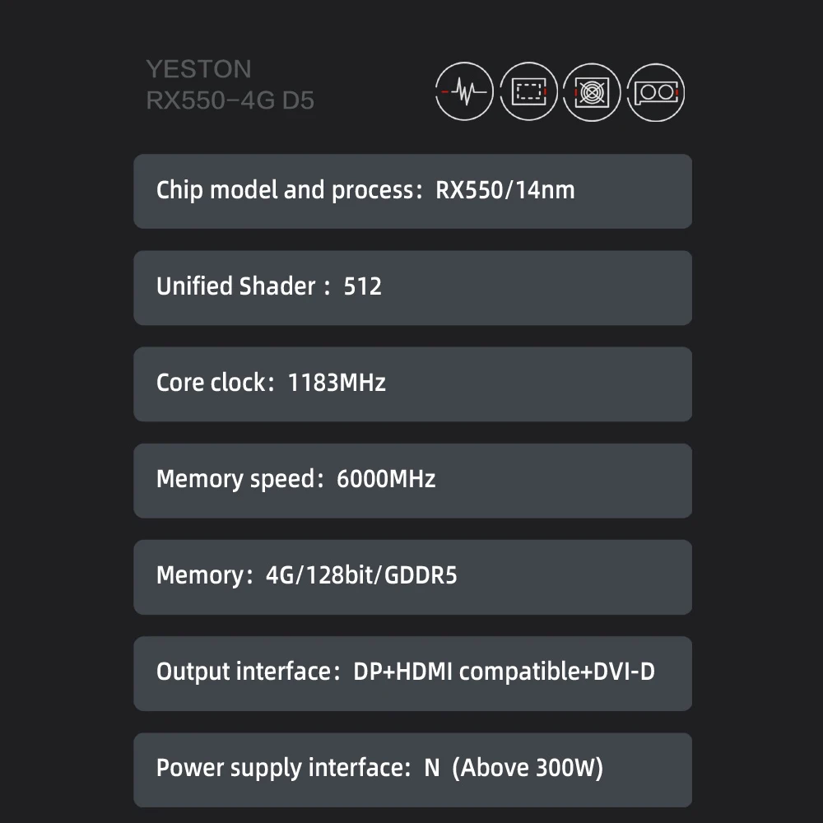Click the 6000MHz value text
823x823 pixels.
pyautogui.click(x=386, y=479)
